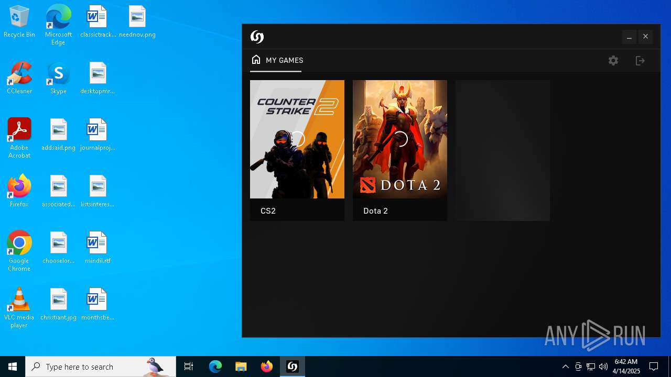Click the logout icon in launcher
This screenshot has width=671, height=377.
pos(640,61)
